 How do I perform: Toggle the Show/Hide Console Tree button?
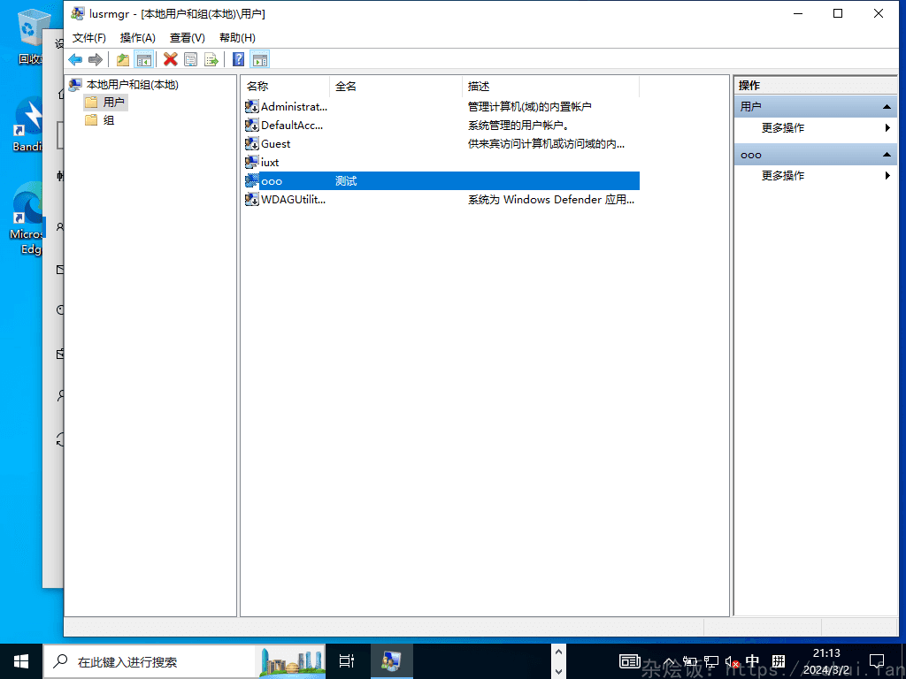[144, 59]
